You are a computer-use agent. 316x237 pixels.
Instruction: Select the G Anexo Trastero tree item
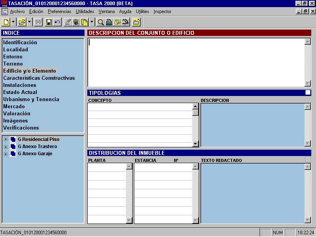[x=38, y=147]
